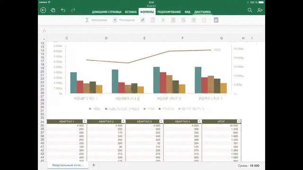This screenshot has height=170, width=303.
Task: Click the КВАРТАЛ 1 table header
Action: [67, 121]
